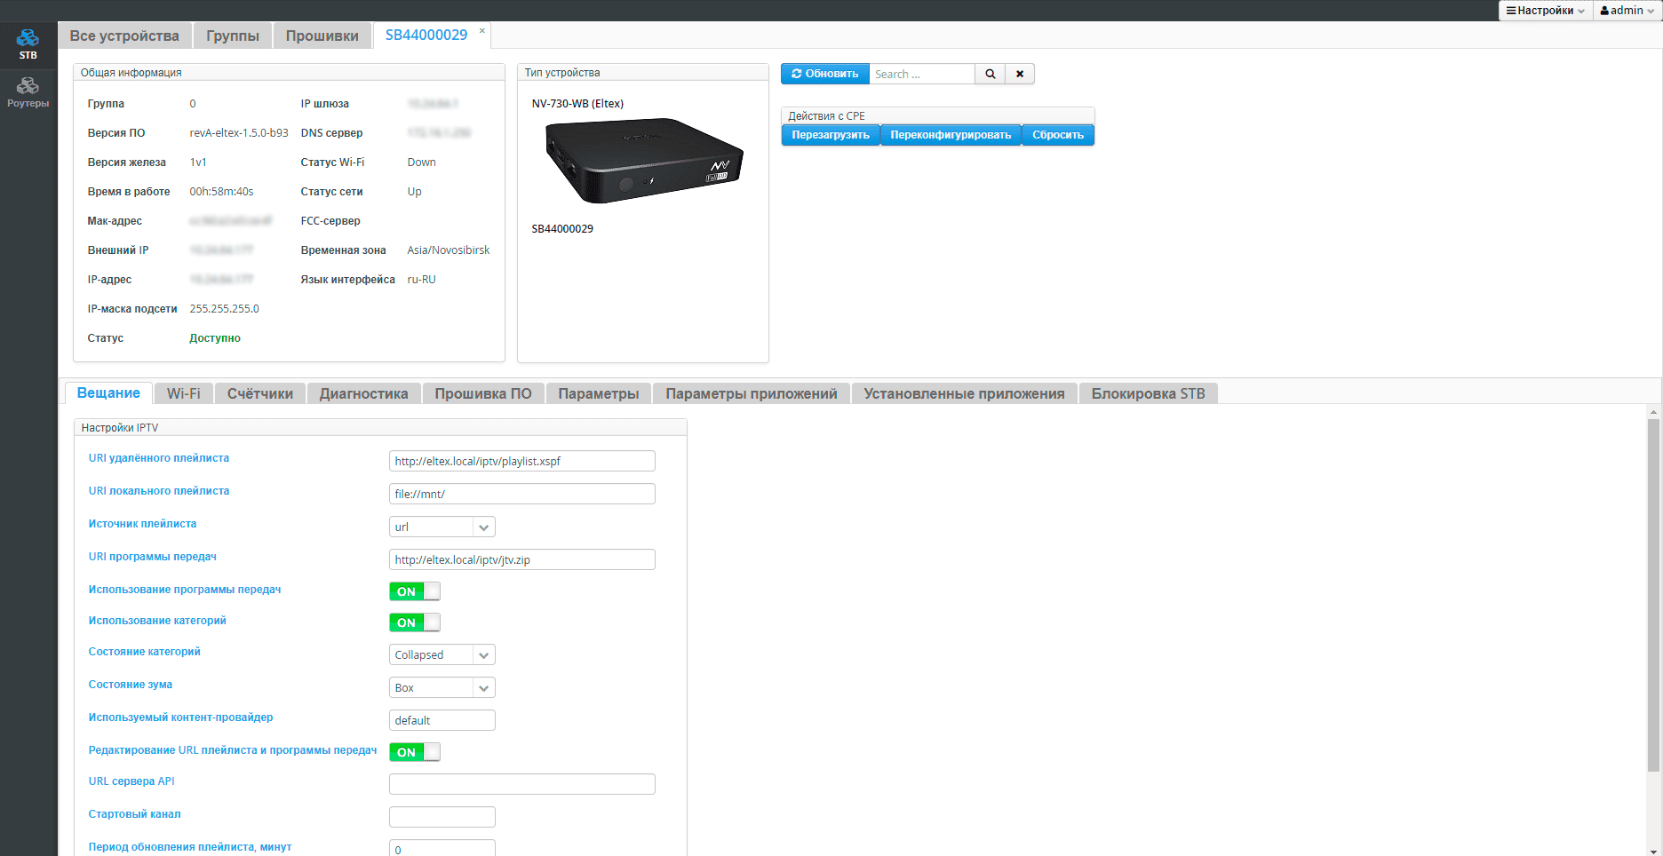Open the Прошивки tab
Image resolution: width=1663 pixels, height=856 pixels.
click(322, 36)
